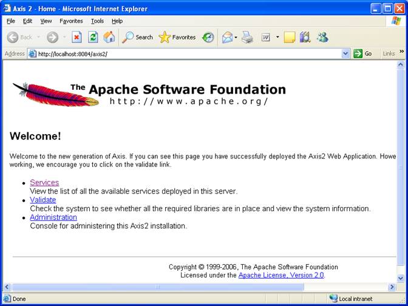Open the Favorites menu
408x306 pixels.
pos(71,21)
